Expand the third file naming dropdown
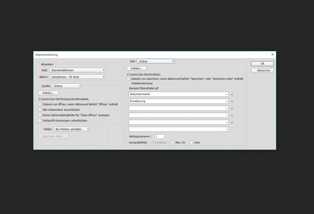Viewport: 314px width, 214px height. coord(179,108)
